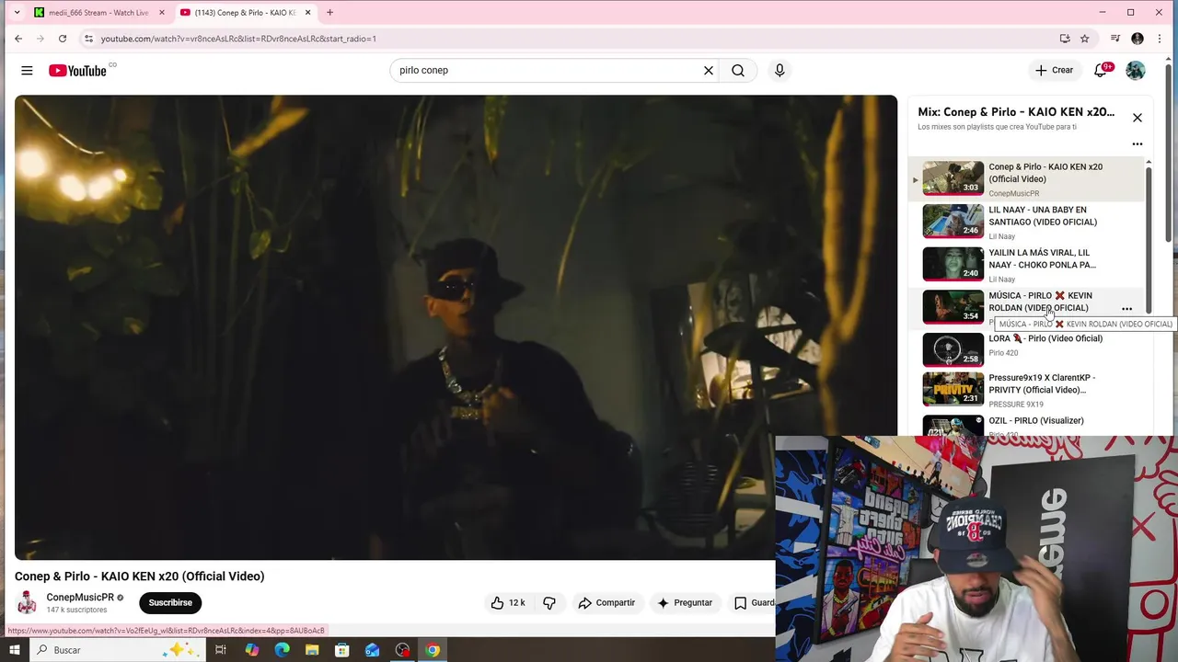Open File Explorer from taskbar
1178x662 pixels.
pos(312,650)
